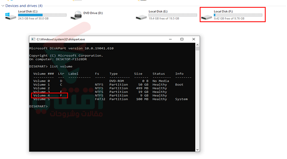Viewport: 287px width, 159px height.
Task: Click the Devices and drives (4) header
Action: tap(24, 6)
